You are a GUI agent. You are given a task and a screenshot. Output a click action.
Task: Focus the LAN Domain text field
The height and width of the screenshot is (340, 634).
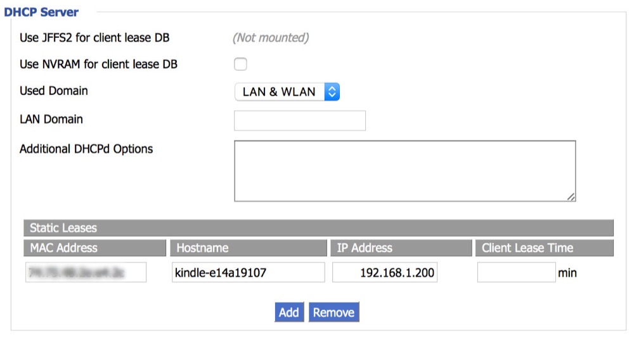coord(300,120)
